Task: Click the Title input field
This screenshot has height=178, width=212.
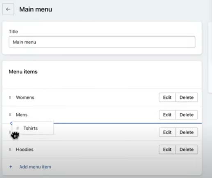Action: (x=102, y=42)
